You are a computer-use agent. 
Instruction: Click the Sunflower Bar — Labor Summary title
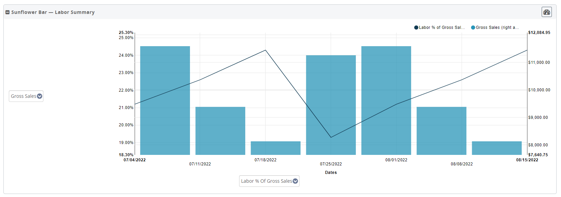pos(53,12)
